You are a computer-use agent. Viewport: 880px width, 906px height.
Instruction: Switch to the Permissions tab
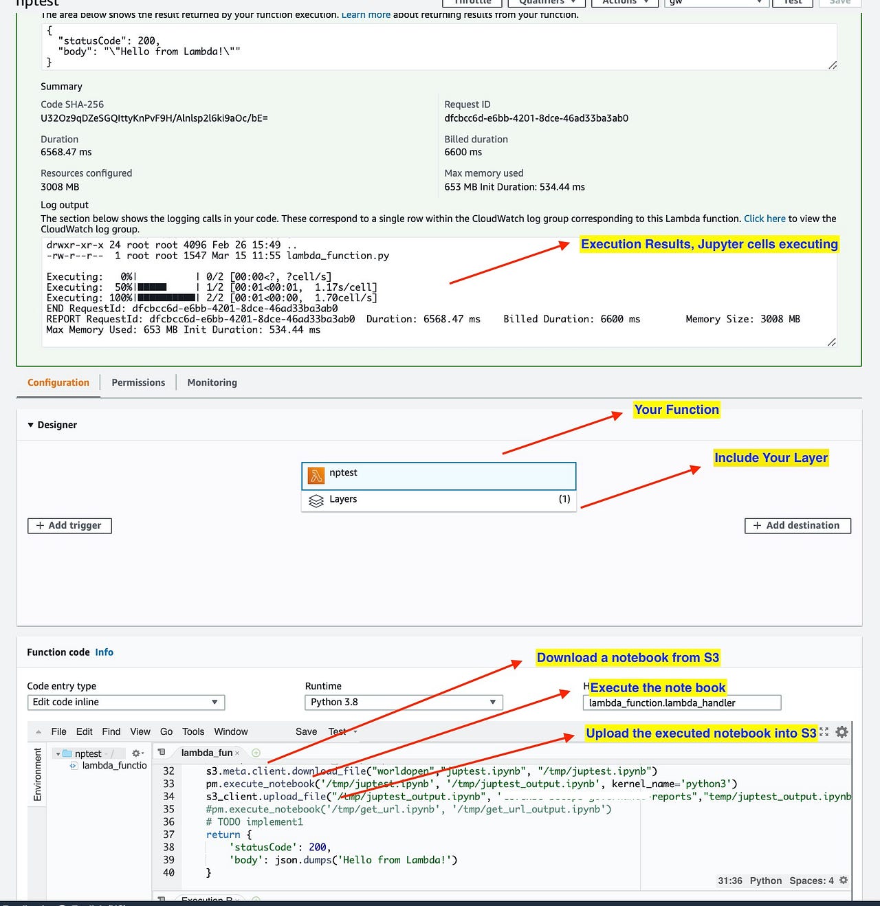[137, 382]
